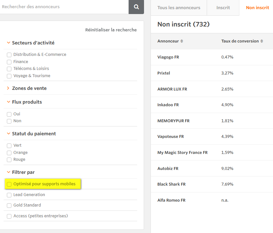273x233 pixels.
Task: Collapse the Filtrer par section
Action: tap(8, 172)
